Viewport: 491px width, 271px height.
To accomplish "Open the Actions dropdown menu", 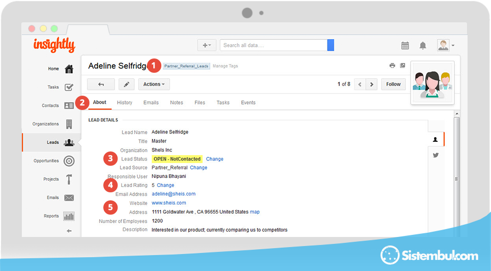I will pyautogui.click(x=154, y=84).
